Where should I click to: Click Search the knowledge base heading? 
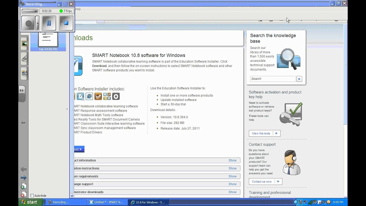273,38
